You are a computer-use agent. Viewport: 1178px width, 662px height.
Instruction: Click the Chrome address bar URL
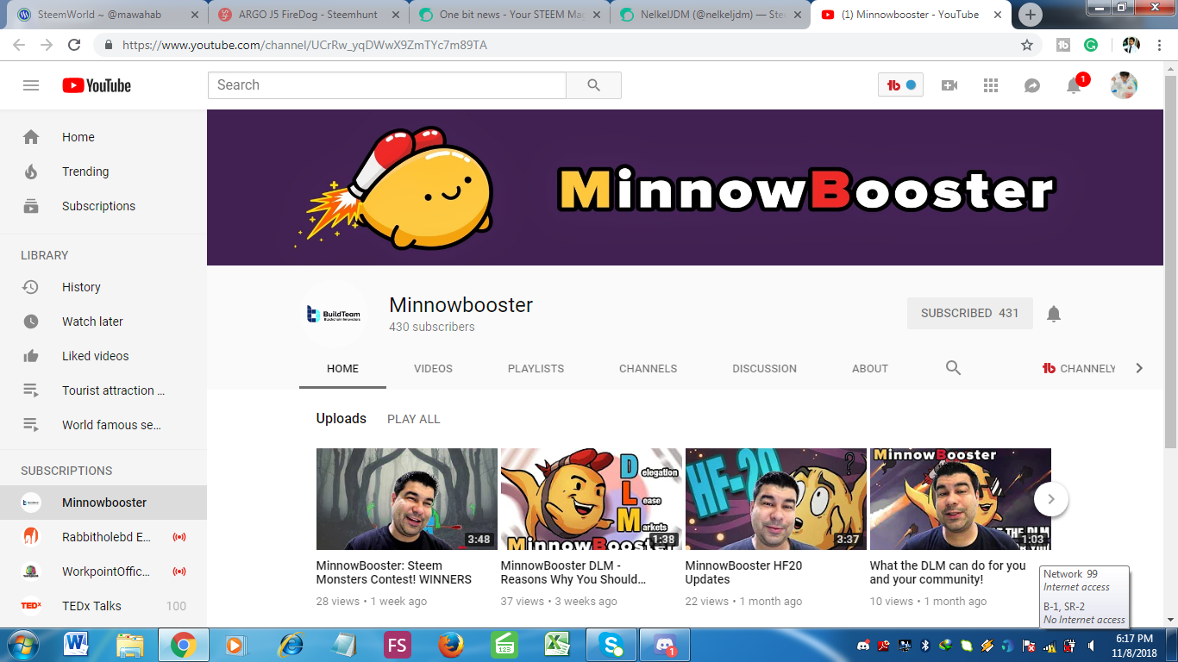pos(304,45)
